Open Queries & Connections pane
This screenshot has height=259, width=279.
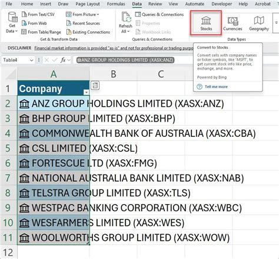(x=160, y=14)
